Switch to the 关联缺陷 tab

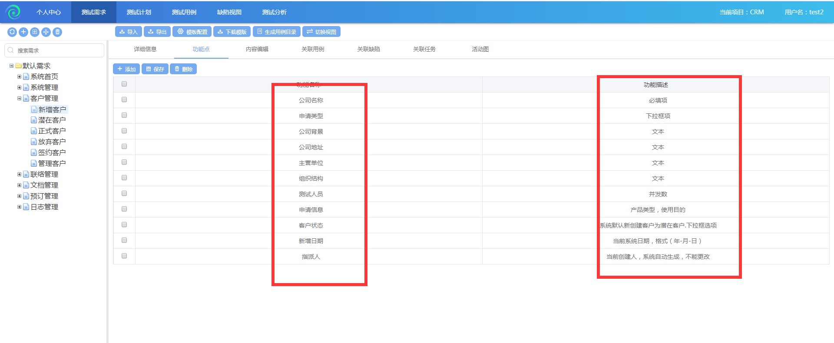368,49
